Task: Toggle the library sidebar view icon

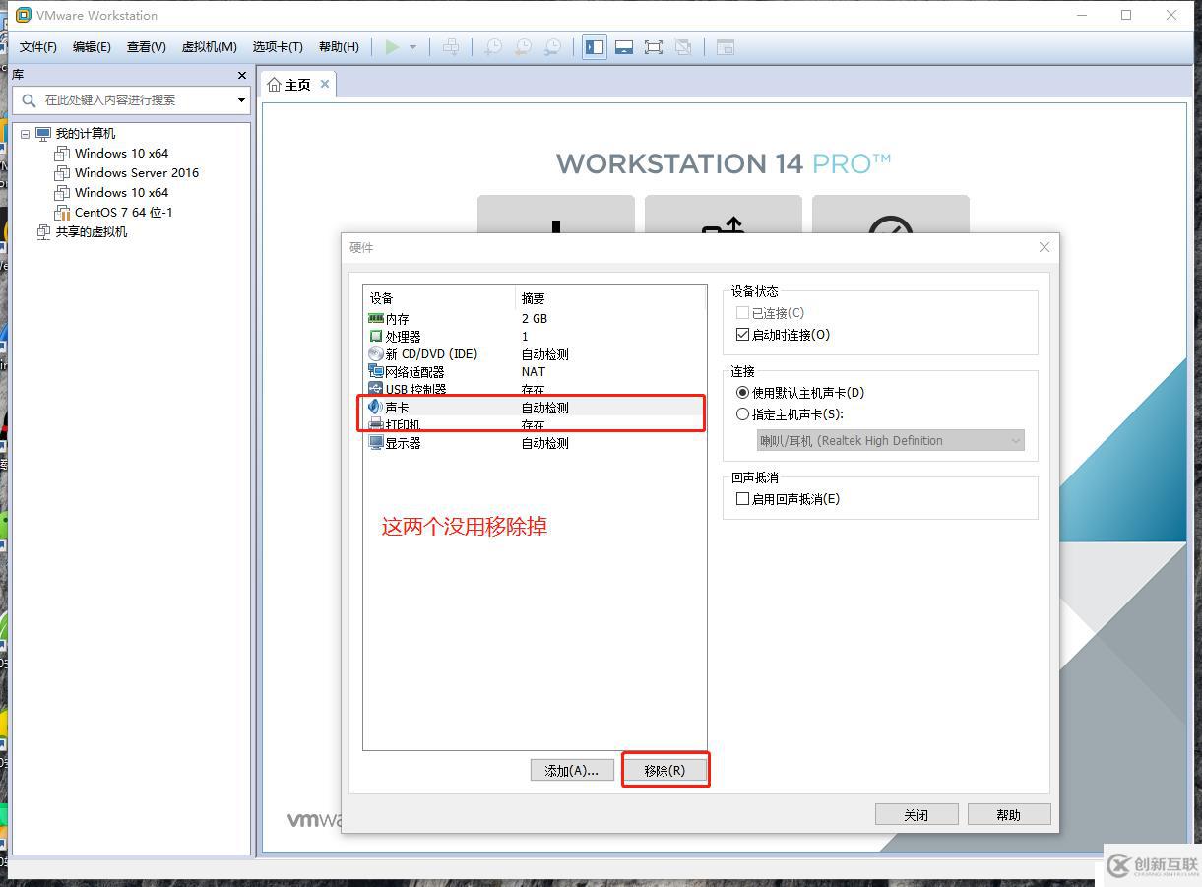Action: [595, 47]
